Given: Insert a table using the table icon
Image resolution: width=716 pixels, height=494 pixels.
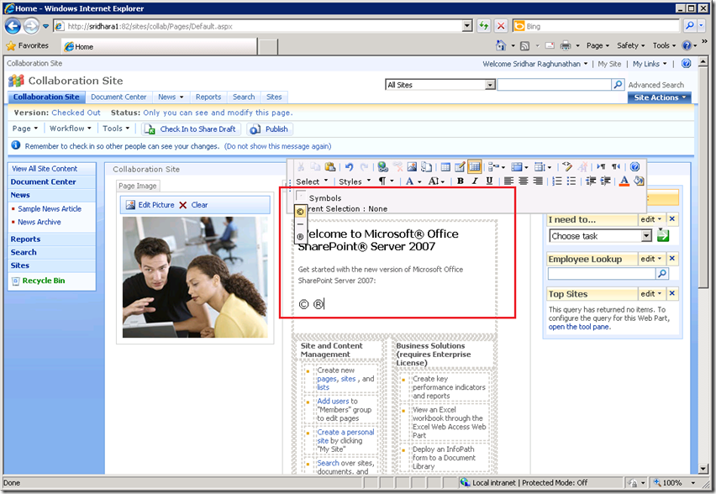Looking at the screenshot, I should 446,166.
